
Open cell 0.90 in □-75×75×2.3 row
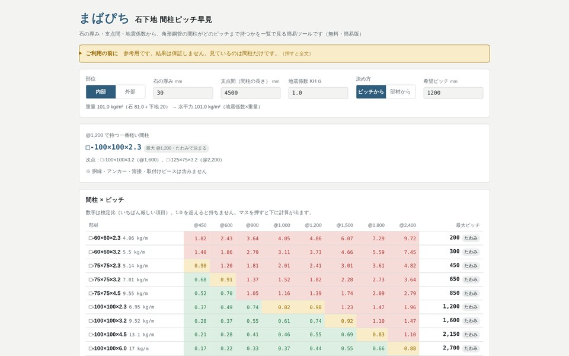(x=197, y=266)
